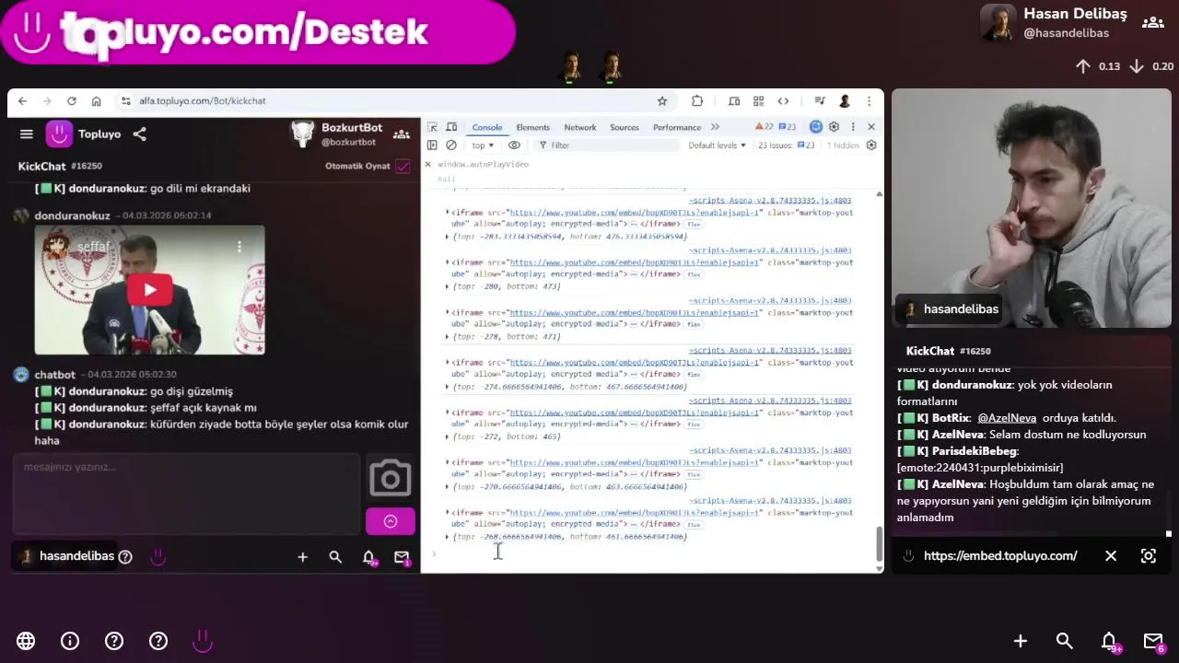Open DevTools three-dot customize menu

[853, 127]
